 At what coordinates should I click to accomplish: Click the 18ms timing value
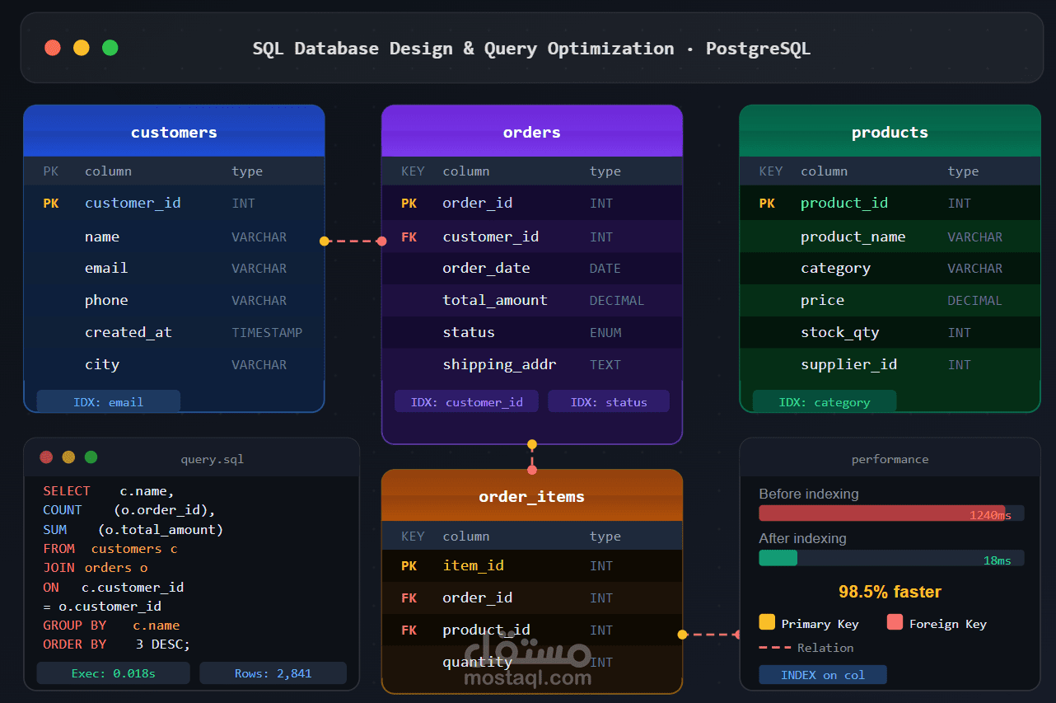997,560
